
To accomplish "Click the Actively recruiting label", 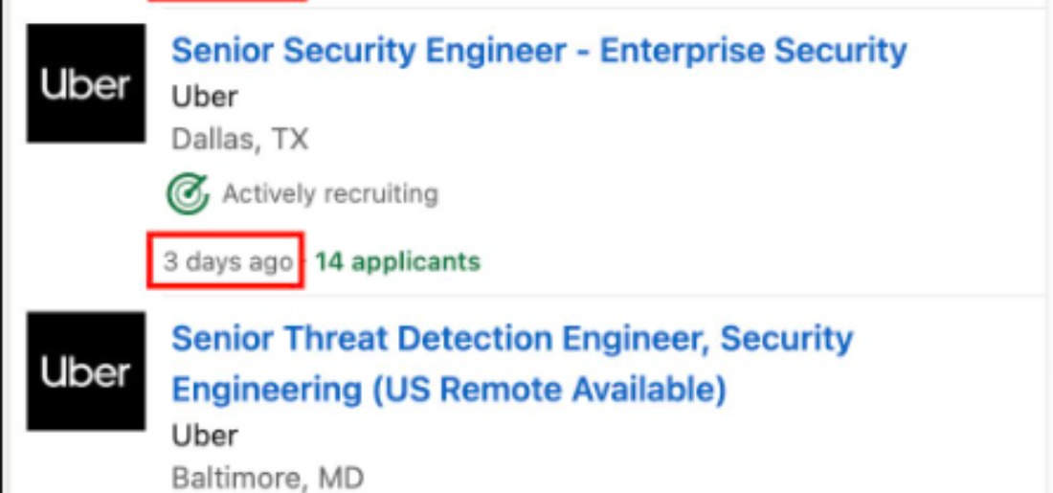I will point(330,194).
